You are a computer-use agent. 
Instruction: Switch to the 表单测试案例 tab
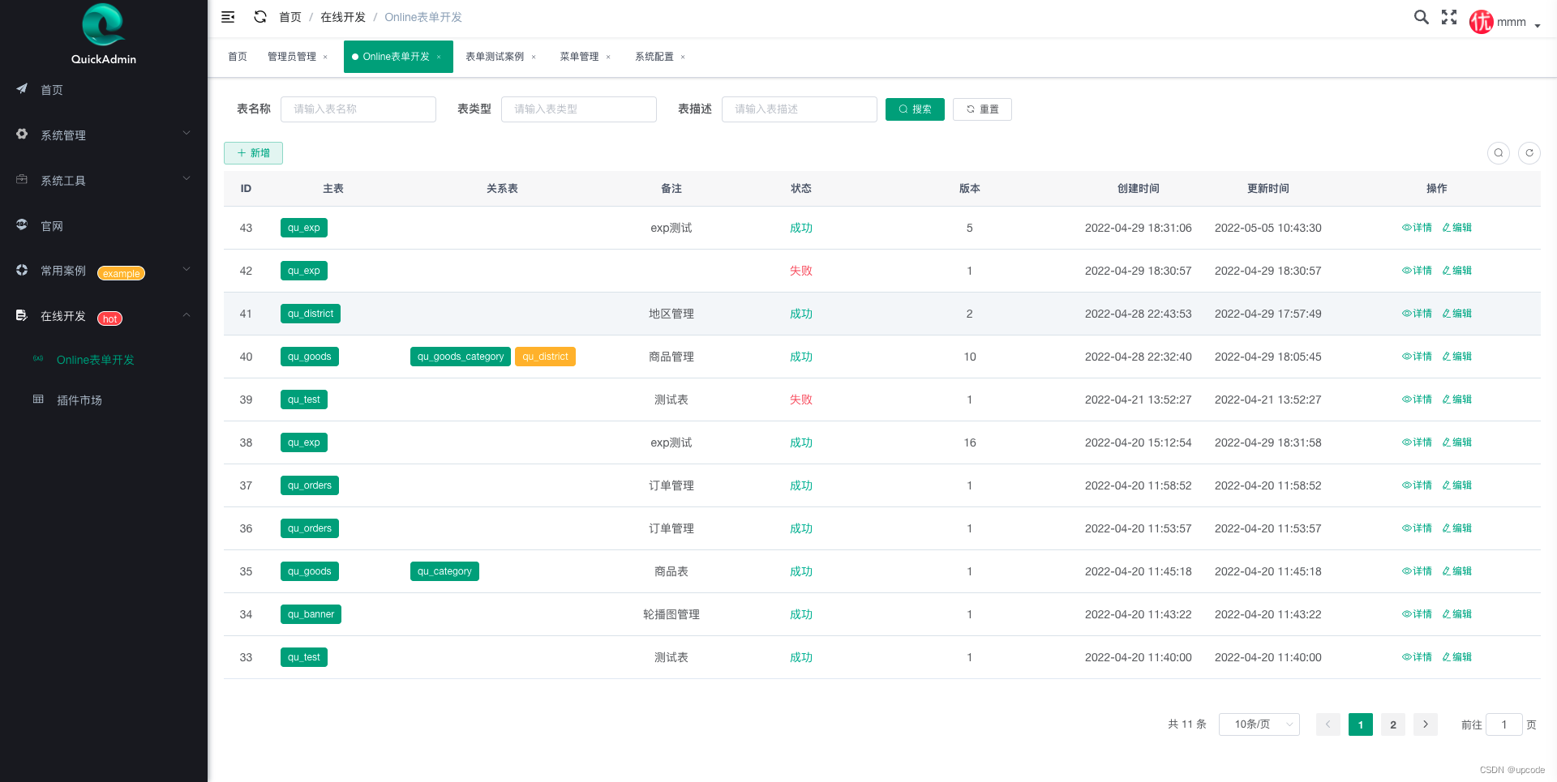pos(495,57)
